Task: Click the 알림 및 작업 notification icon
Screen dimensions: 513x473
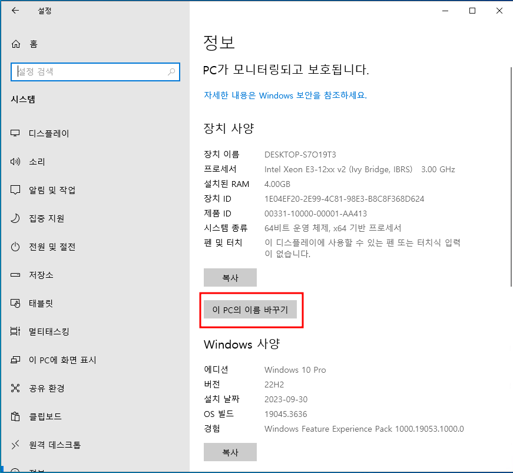Action: click(16, 190)
